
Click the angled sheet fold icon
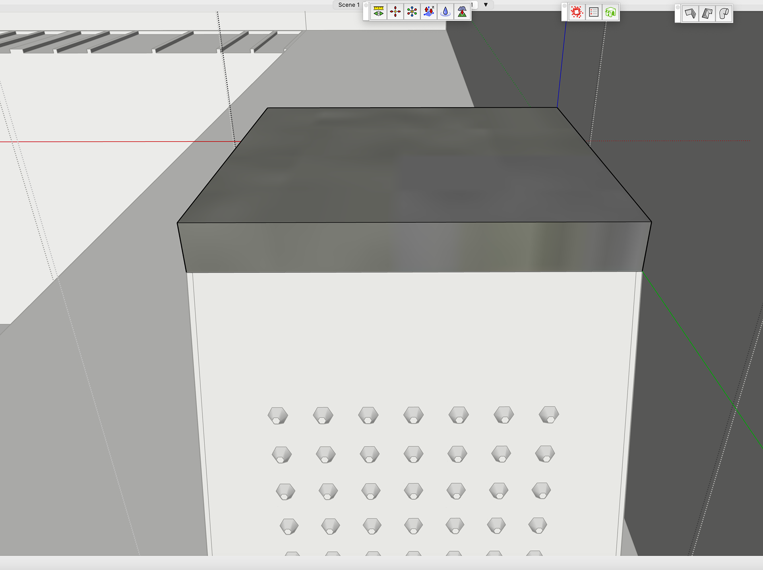pos(707,14)
